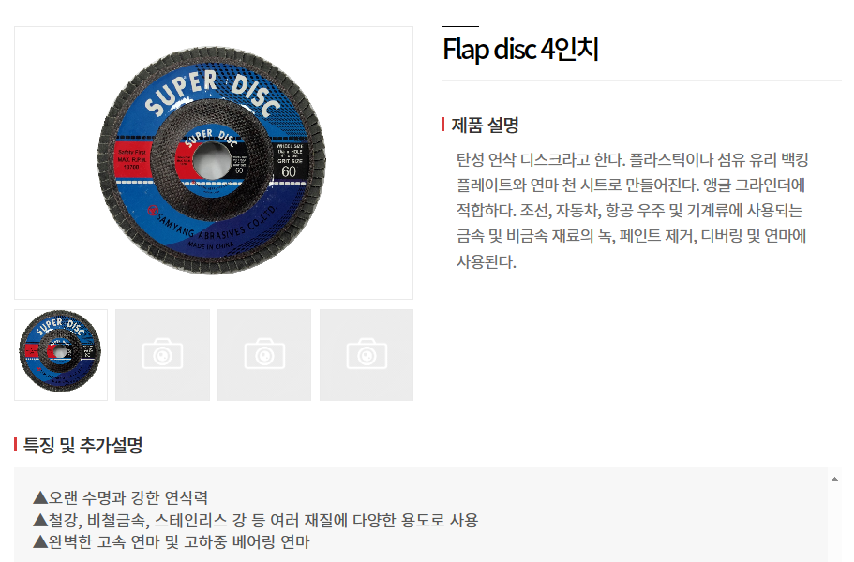Click the large Super Disc product image

click(214, 163)
